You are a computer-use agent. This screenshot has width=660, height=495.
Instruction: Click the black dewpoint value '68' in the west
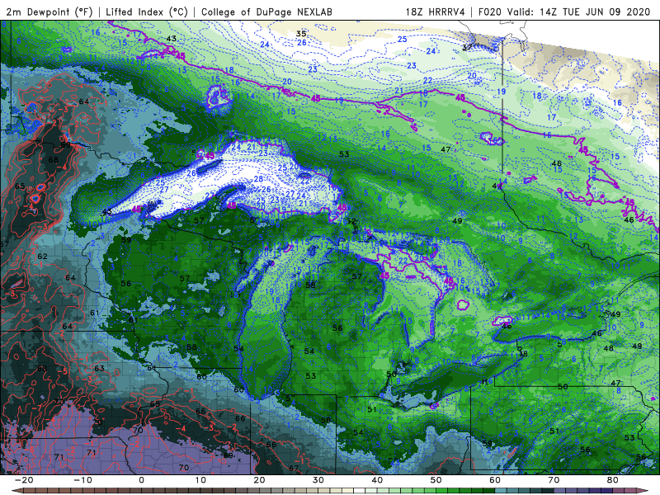pos(54,160)
